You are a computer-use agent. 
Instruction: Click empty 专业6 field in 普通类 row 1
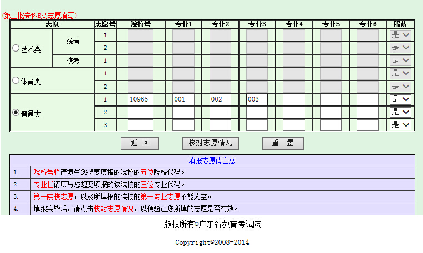coord(367,99)
